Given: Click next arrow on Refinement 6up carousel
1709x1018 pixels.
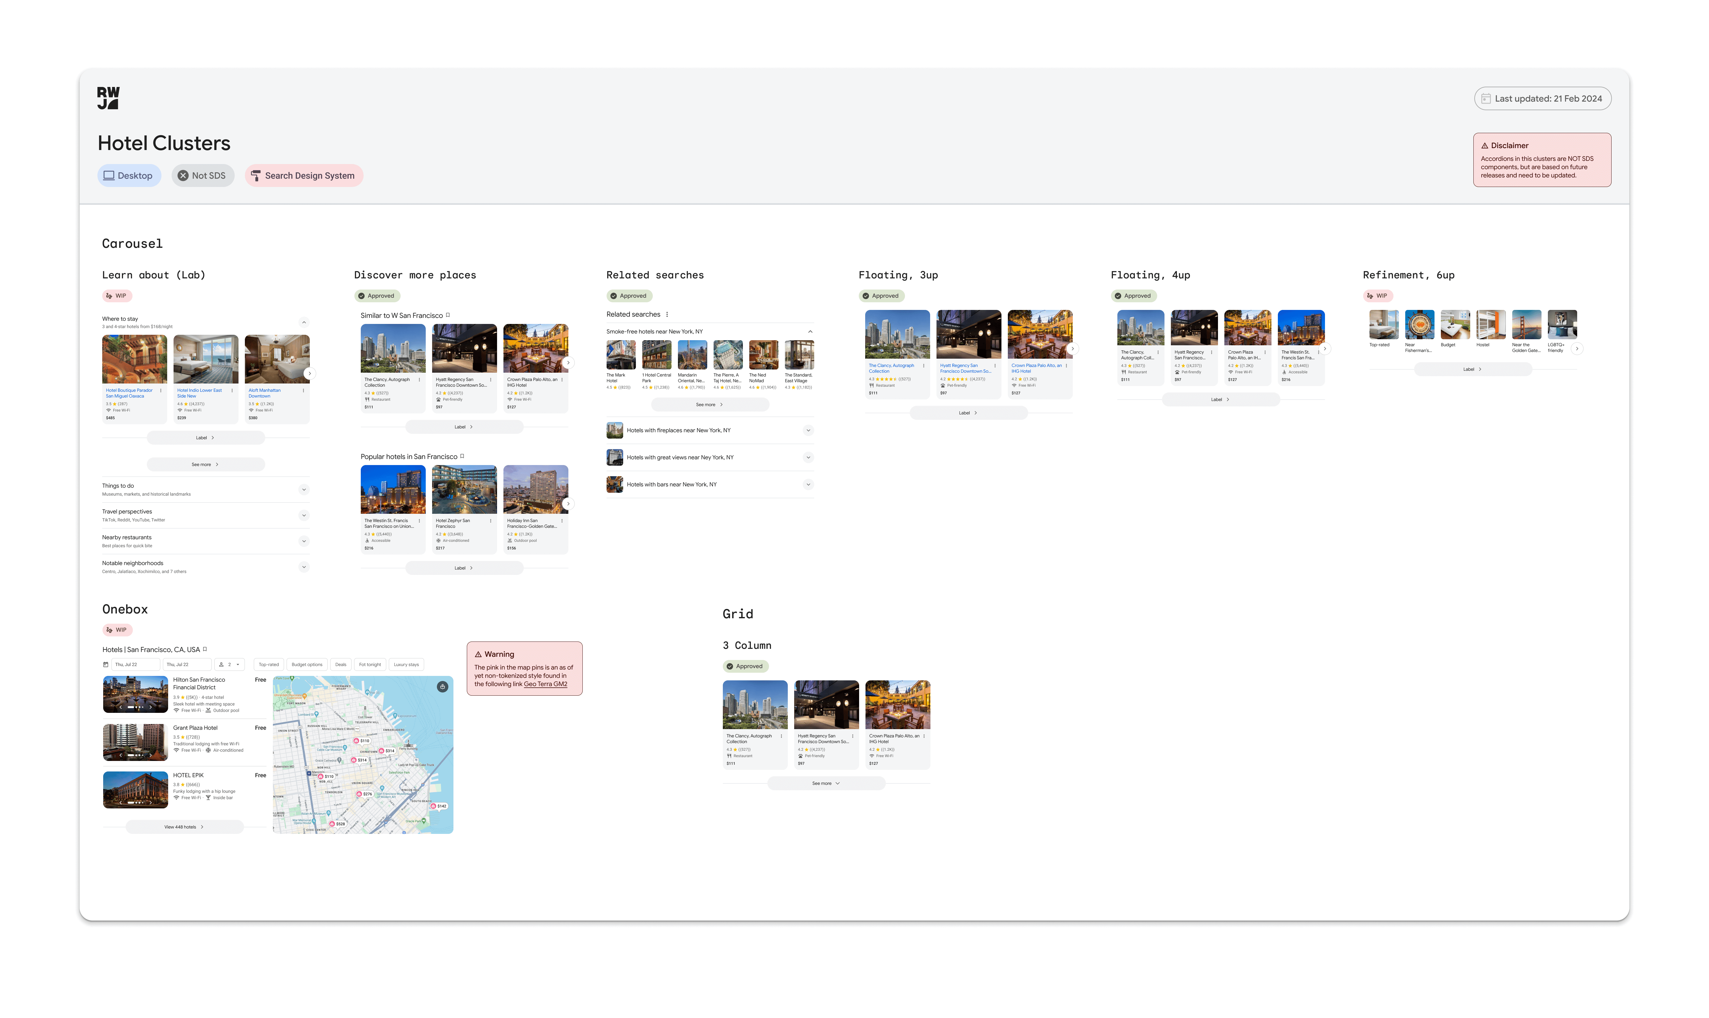Looking at the screenshot, I should [1577, 348].
